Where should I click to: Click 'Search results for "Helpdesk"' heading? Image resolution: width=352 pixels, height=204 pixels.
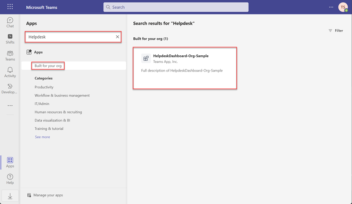164,23
